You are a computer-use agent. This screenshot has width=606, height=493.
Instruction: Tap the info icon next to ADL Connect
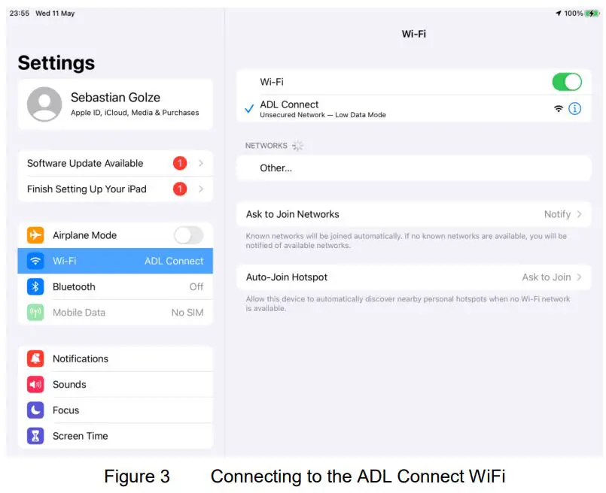tap(576, 108)
